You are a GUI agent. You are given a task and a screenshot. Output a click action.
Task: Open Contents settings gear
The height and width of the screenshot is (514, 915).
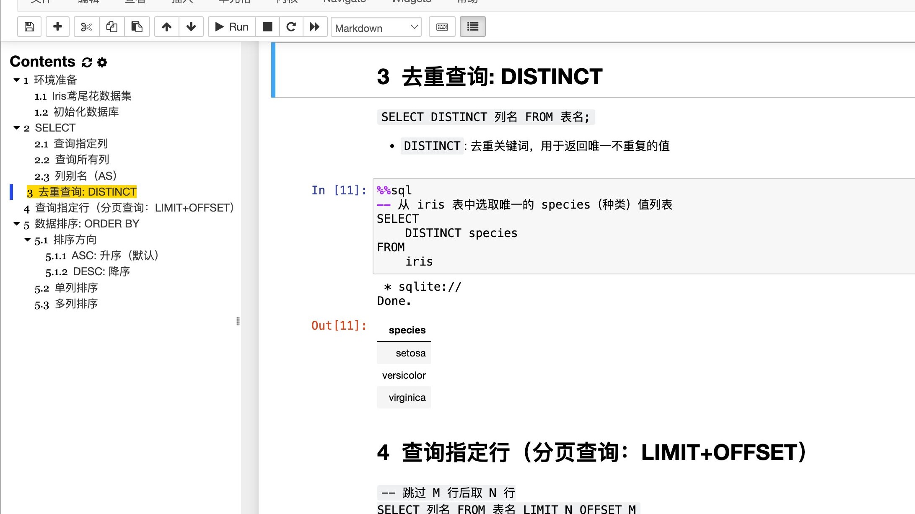pyautogui.click(x=102, y=62)
